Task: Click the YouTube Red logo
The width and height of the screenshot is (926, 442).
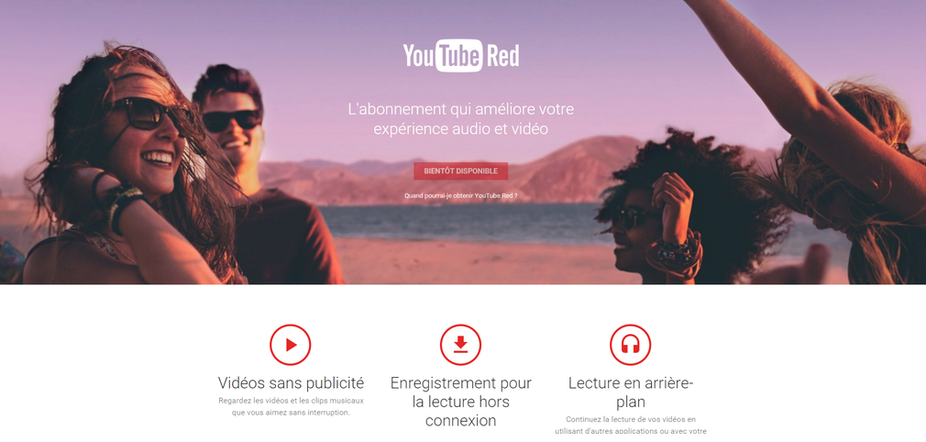Action: pyautogui.click(x=461, y=56)
